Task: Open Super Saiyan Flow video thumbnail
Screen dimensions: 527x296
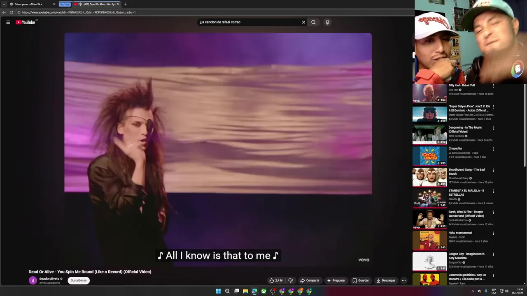Action: (429, 114)
